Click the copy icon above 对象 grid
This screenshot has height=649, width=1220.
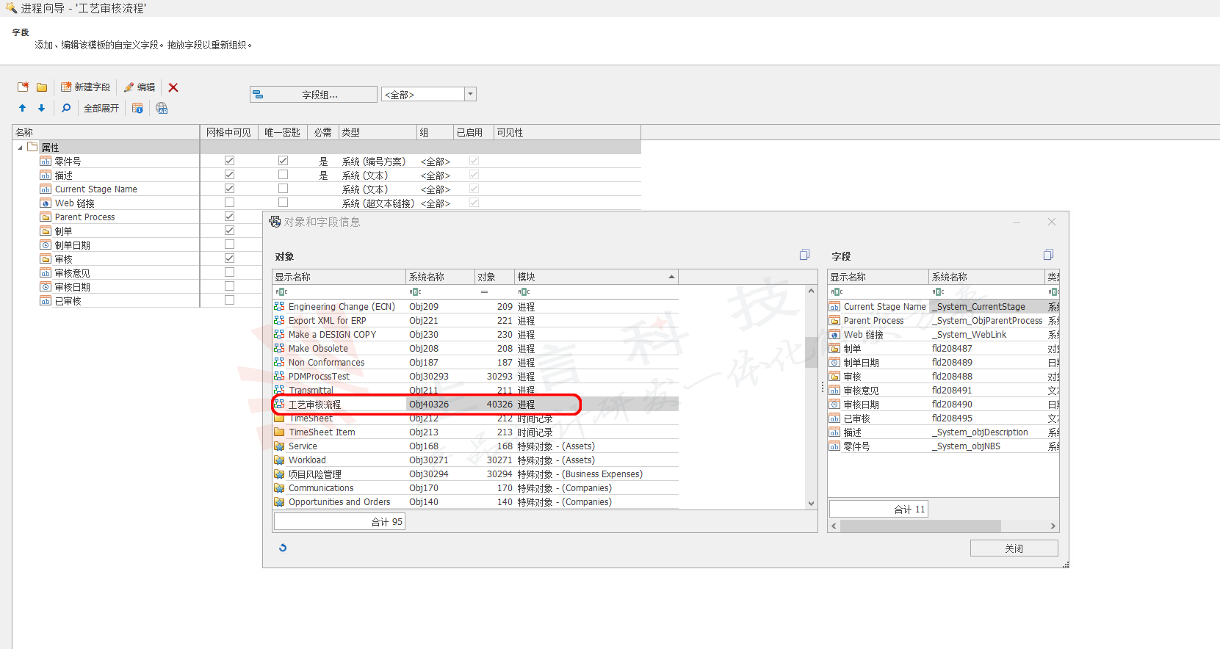[804, 255]
